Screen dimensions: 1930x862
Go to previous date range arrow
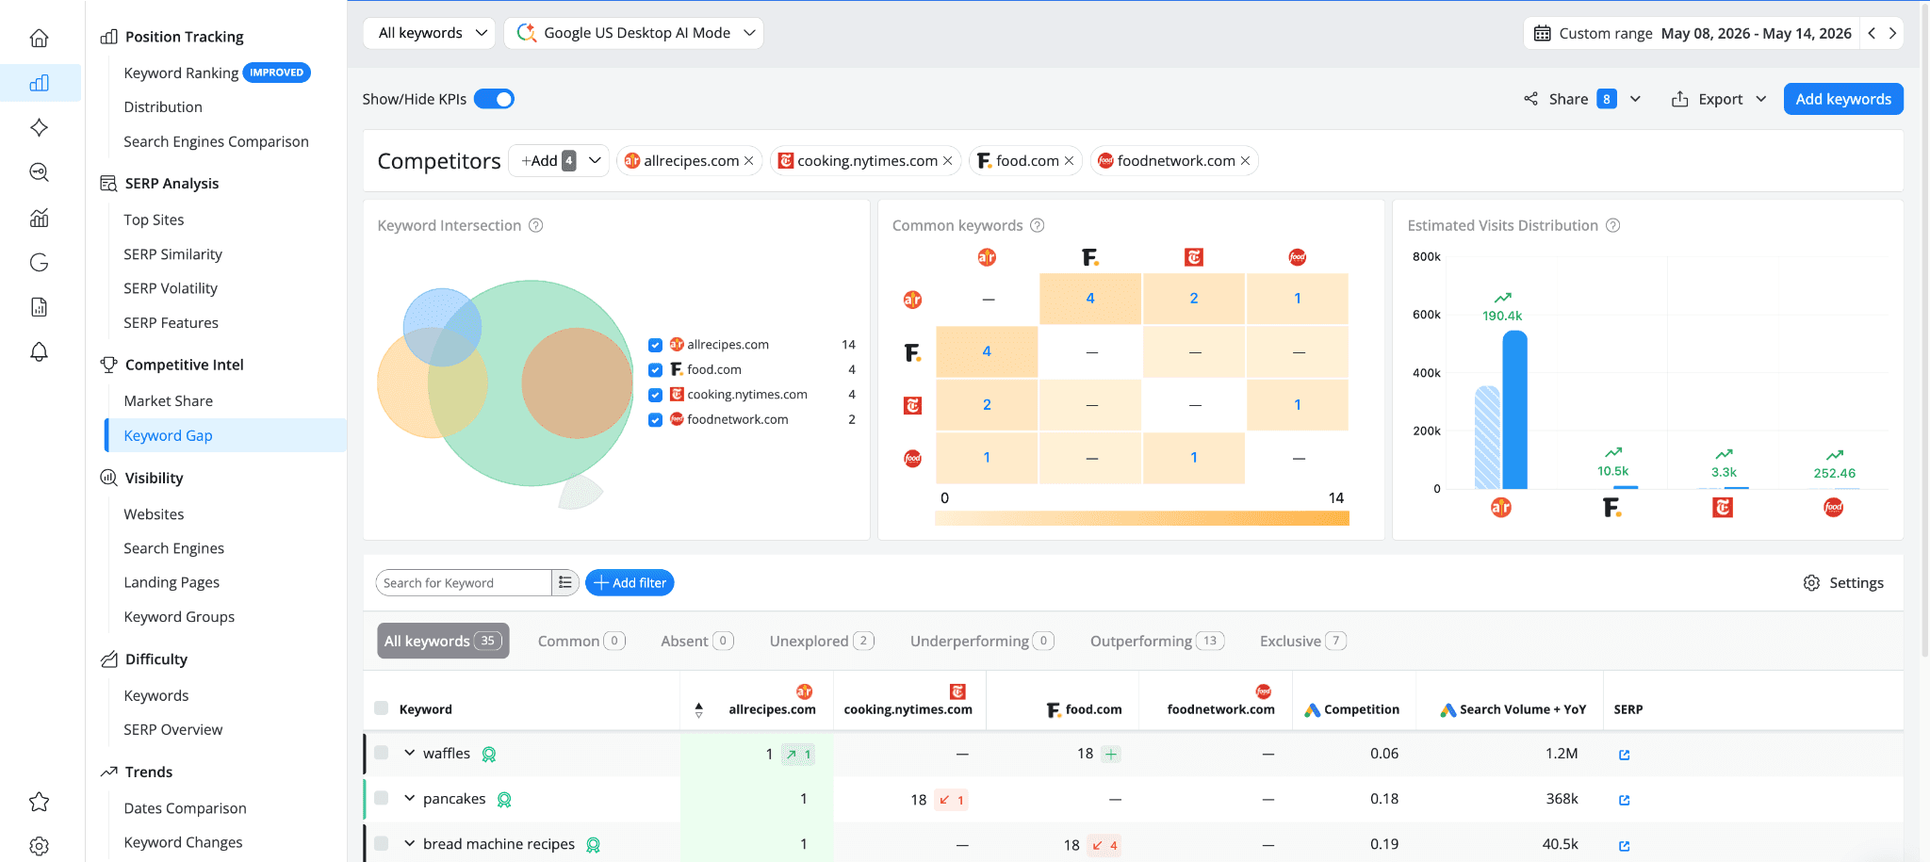pos(1872,33)
